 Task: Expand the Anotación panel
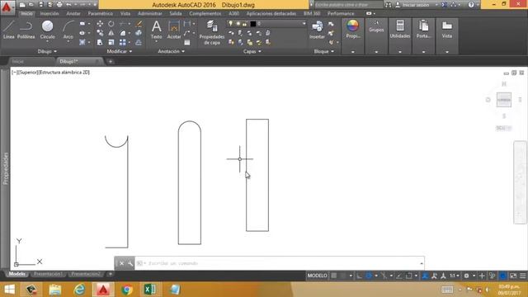pos(172,51)
